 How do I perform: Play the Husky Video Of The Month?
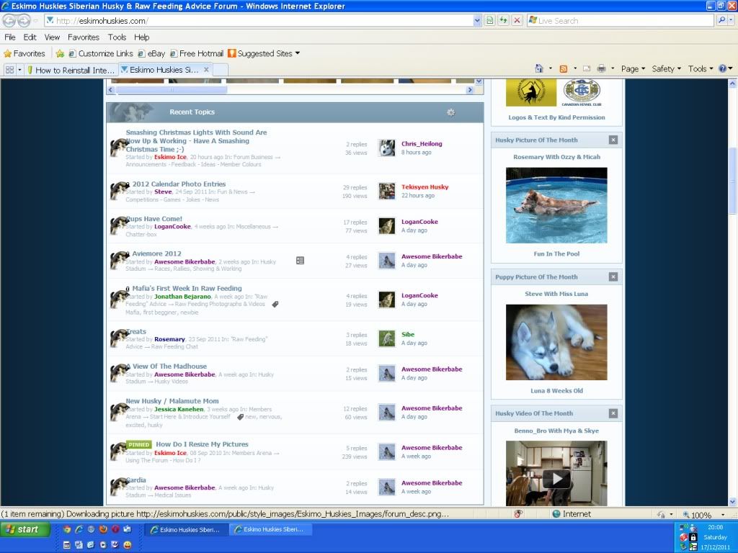point(557,479)
